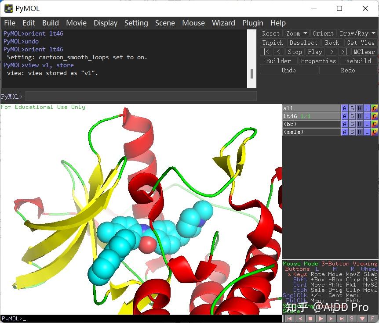
Task: Open color menu (C) for 1t46
Action: tap(374, 116)
